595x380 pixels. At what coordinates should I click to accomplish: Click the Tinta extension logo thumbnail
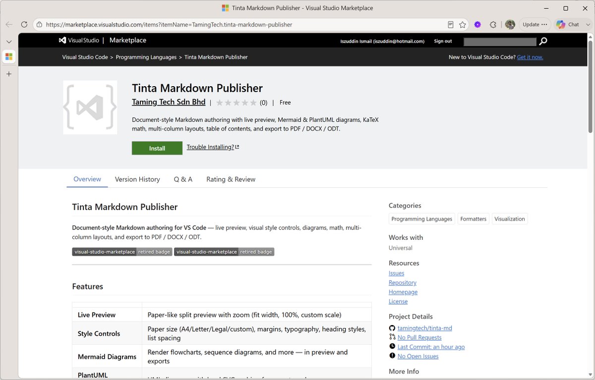(x=90, y=107)
